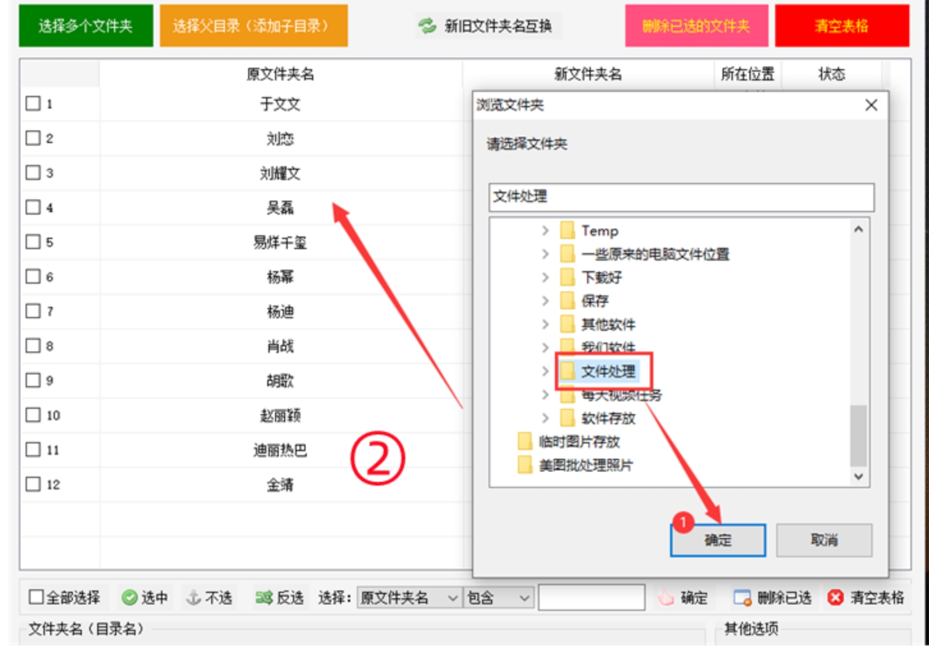The height and width of the screenshot is (646, 929).
Task: Expand the 下载好 folder node
Action: 545,277
